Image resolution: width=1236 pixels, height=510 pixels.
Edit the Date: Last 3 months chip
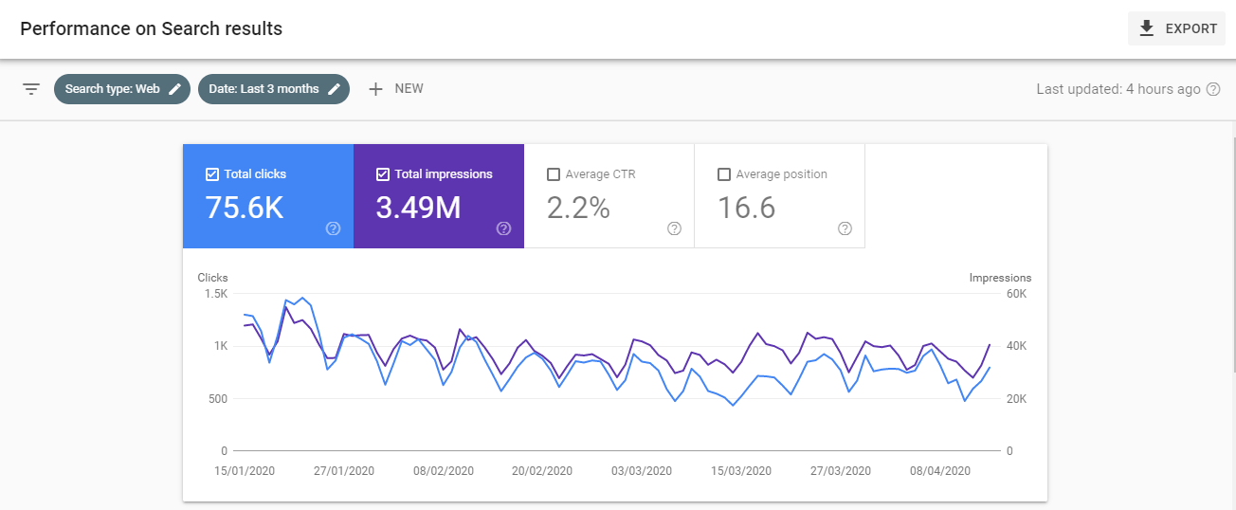click(x=274, y=89)
